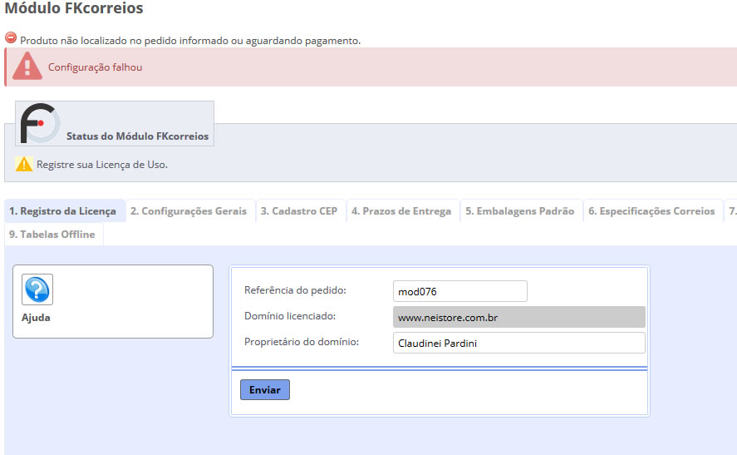The height and width of the screenshot is (455, 737).
Task: Submit the form with Enviar button
Action: (264, 389)
